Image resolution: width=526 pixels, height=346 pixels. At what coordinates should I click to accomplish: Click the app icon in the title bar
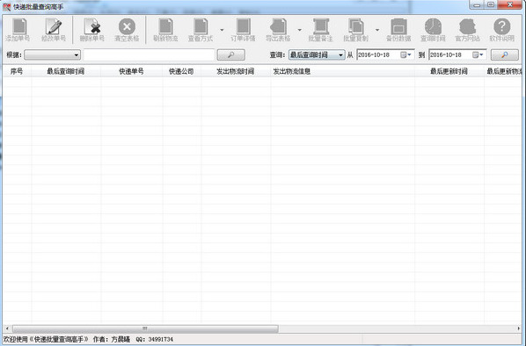7,7
